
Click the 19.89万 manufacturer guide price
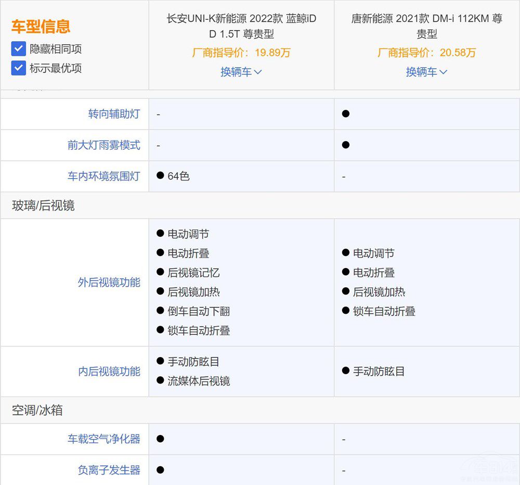point(241,53)
